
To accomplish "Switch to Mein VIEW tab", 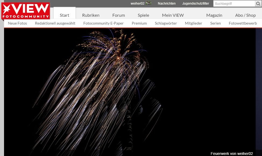I will 173,15.
